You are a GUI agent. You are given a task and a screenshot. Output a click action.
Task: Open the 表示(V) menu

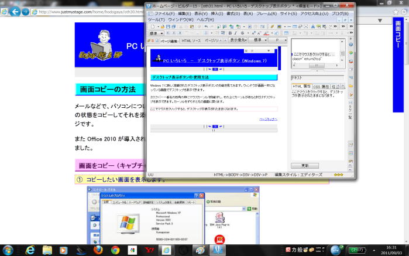tap(201, 13)
